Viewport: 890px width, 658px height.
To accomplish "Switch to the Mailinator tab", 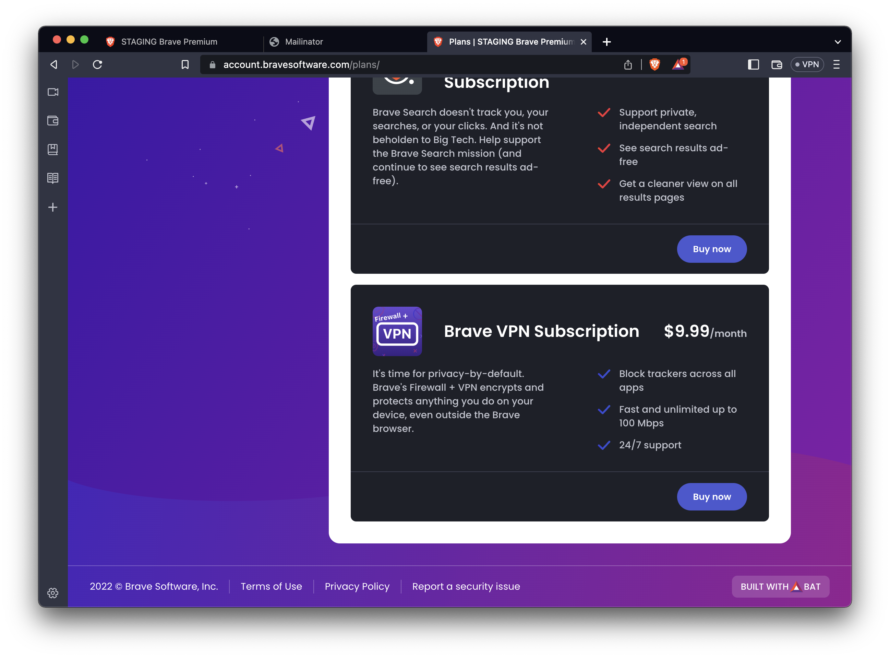I will pos(304,42).
